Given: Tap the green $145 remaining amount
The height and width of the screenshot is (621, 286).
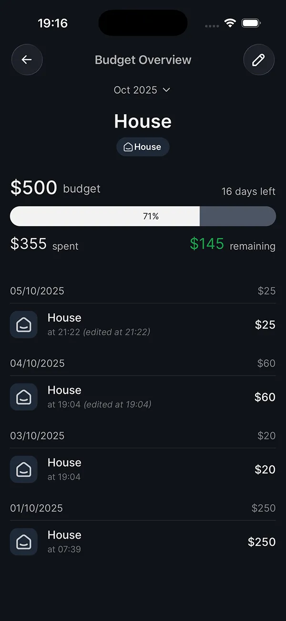Looking at the screenshot, I should 206,243.
